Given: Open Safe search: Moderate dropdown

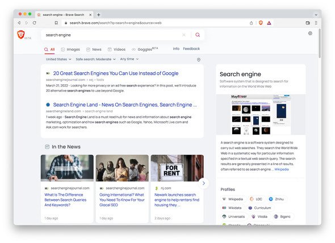Looking at the screenshot, I should [x=95, y=59].
